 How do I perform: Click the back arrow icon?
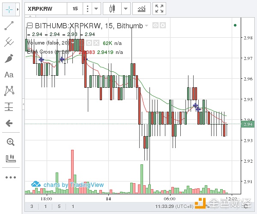coord(9,123)
